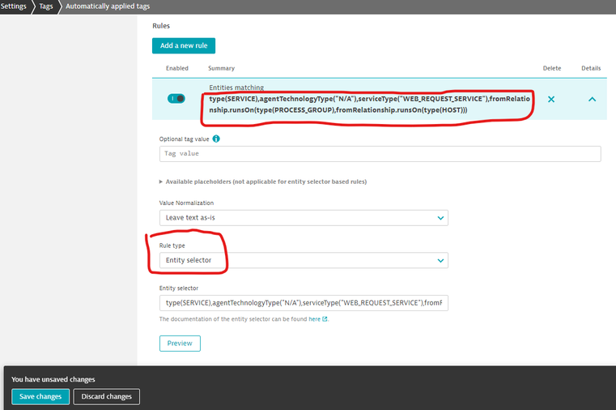This screenshot has width=616, height=410.
Task: Click info icon beside Optional tag value
Action: [x=216, y=139]
